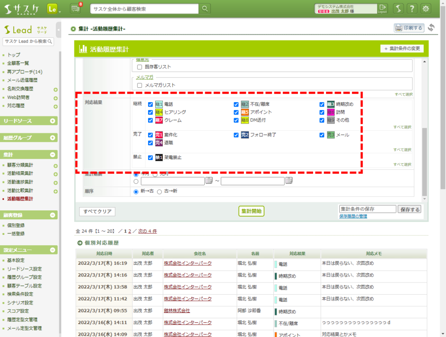Expand the リードソース sidebar section

[x=53, y=121]
